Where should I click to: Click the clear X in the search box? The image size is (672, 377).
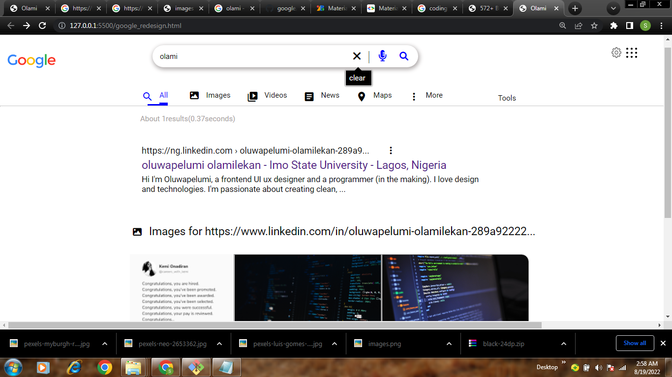point(357,55)
